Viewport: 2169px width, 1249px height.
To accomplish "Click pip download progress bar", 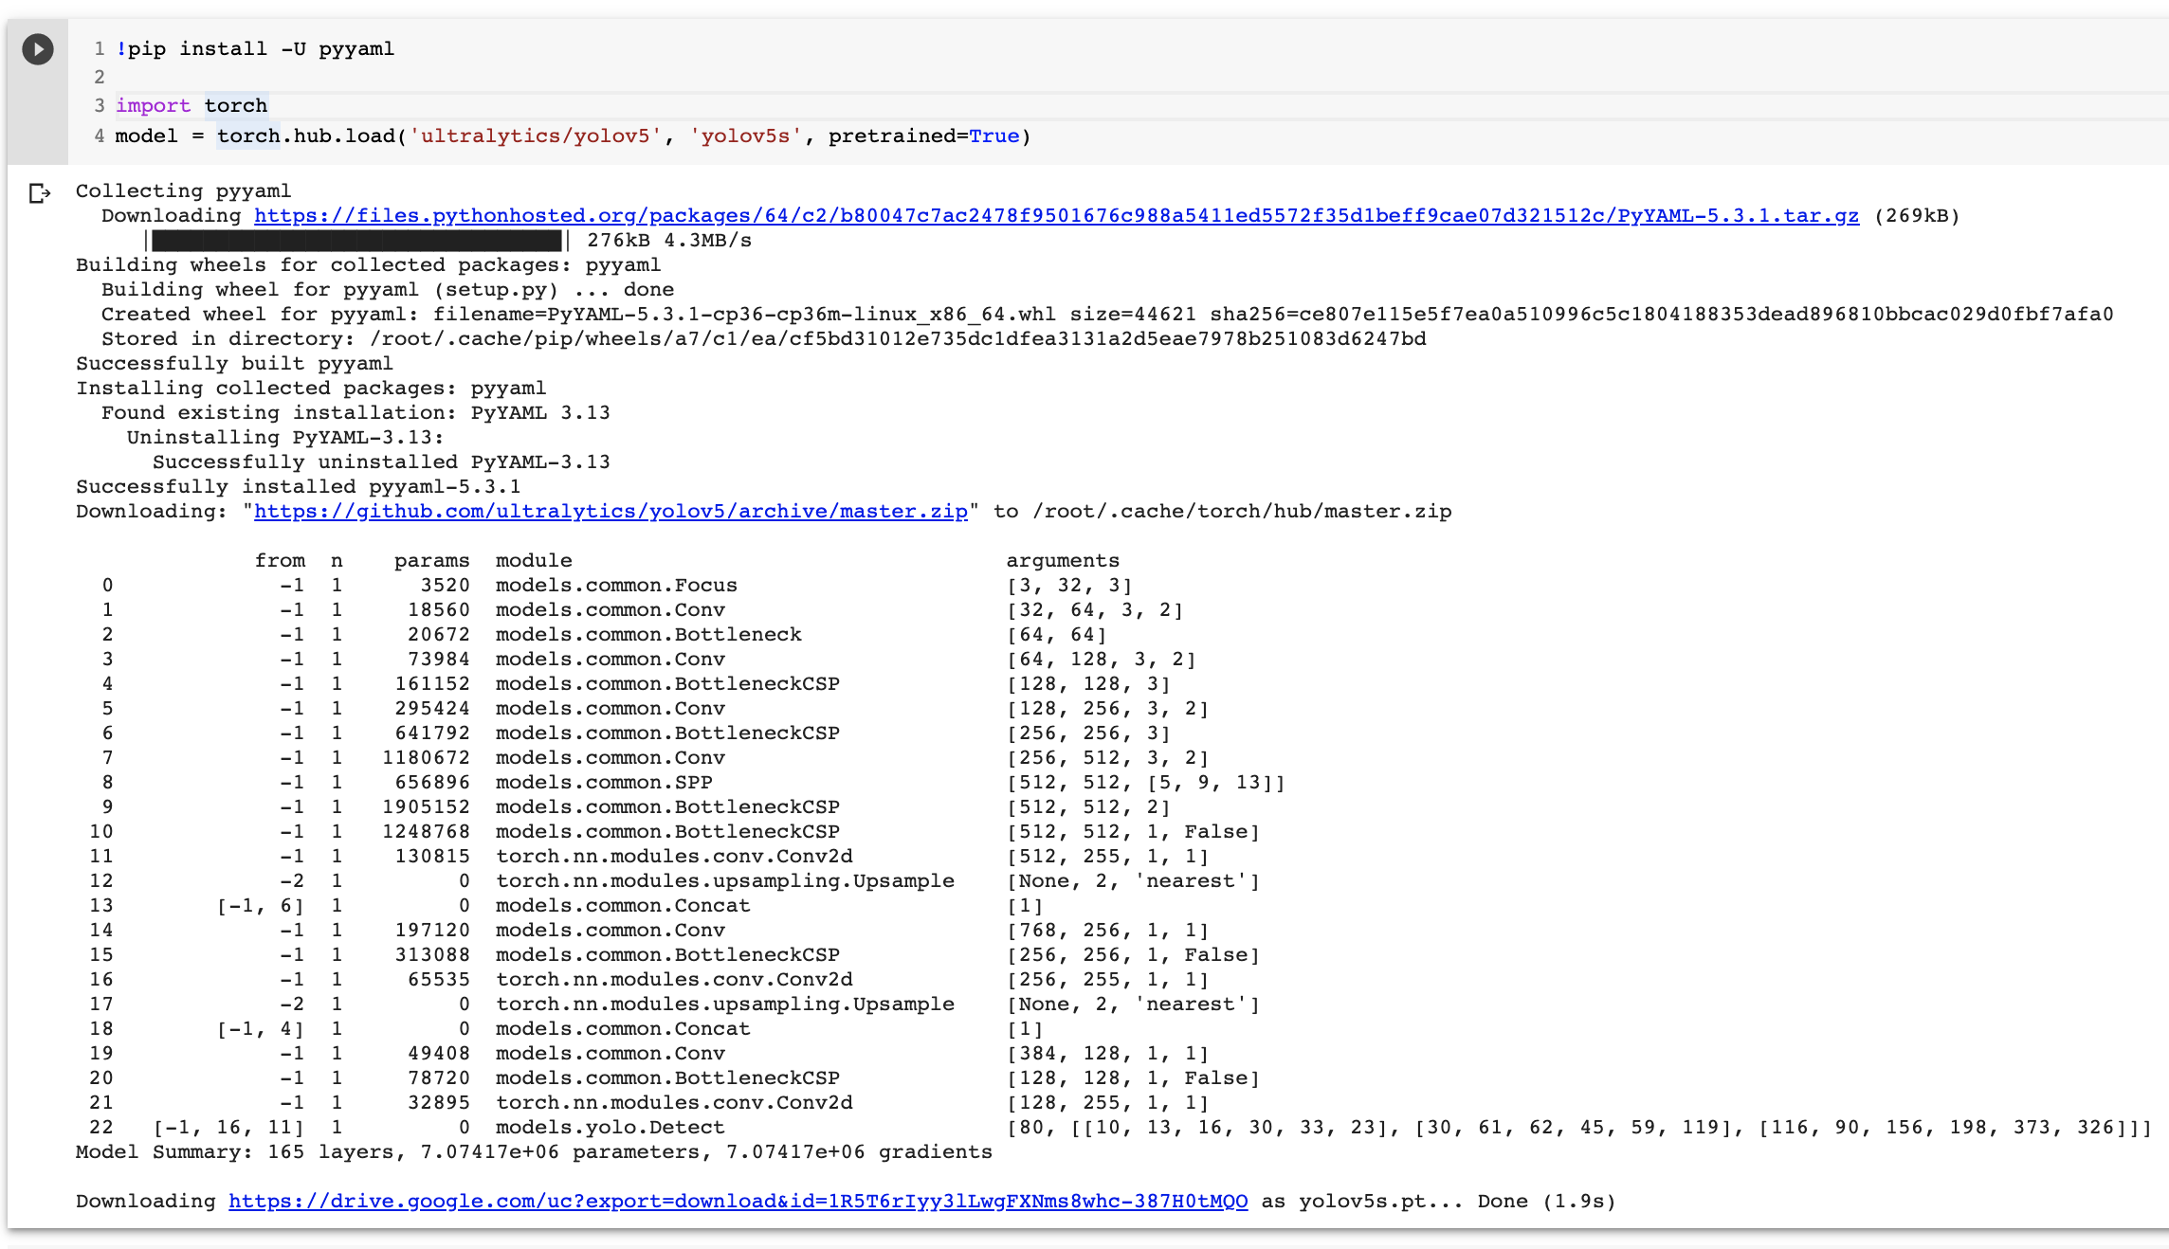I will [x=358, y=241].
